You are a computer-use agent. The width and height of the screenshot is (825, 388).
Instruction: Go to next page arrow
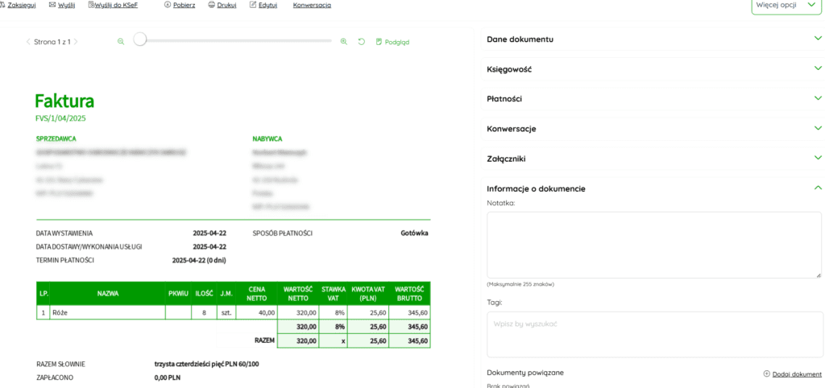[76, 42]
